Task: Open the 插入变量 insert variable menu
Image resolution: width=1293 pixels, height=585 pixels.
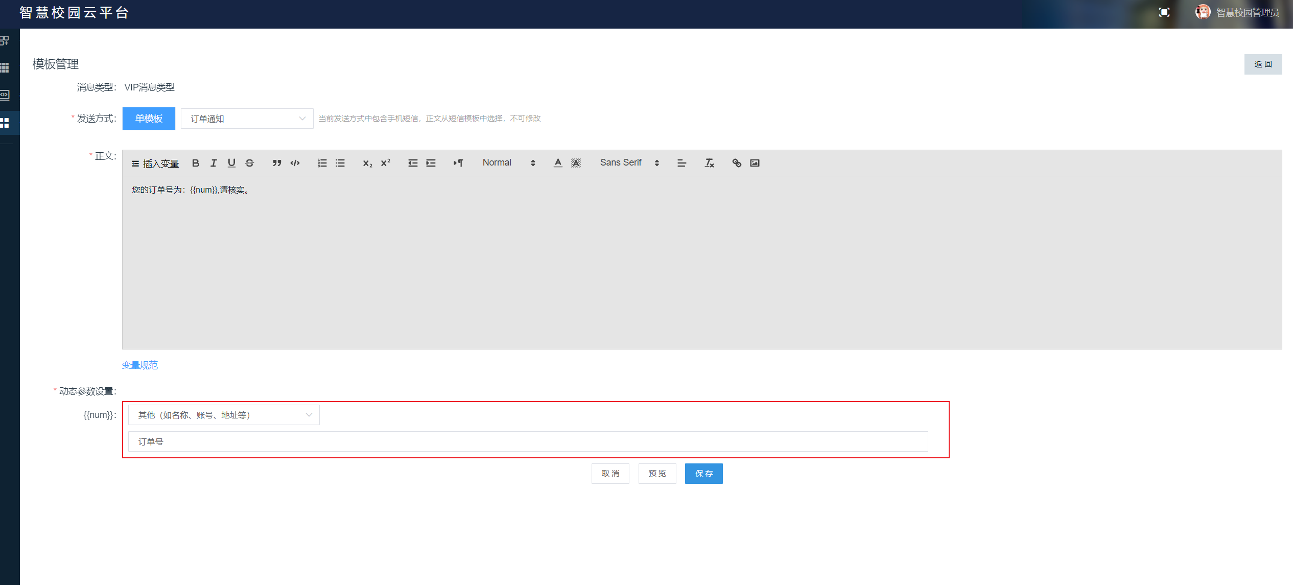Action: point(155,163)
